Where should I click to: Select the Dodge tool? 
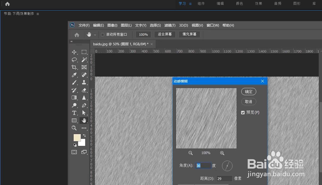pos(74,105)
